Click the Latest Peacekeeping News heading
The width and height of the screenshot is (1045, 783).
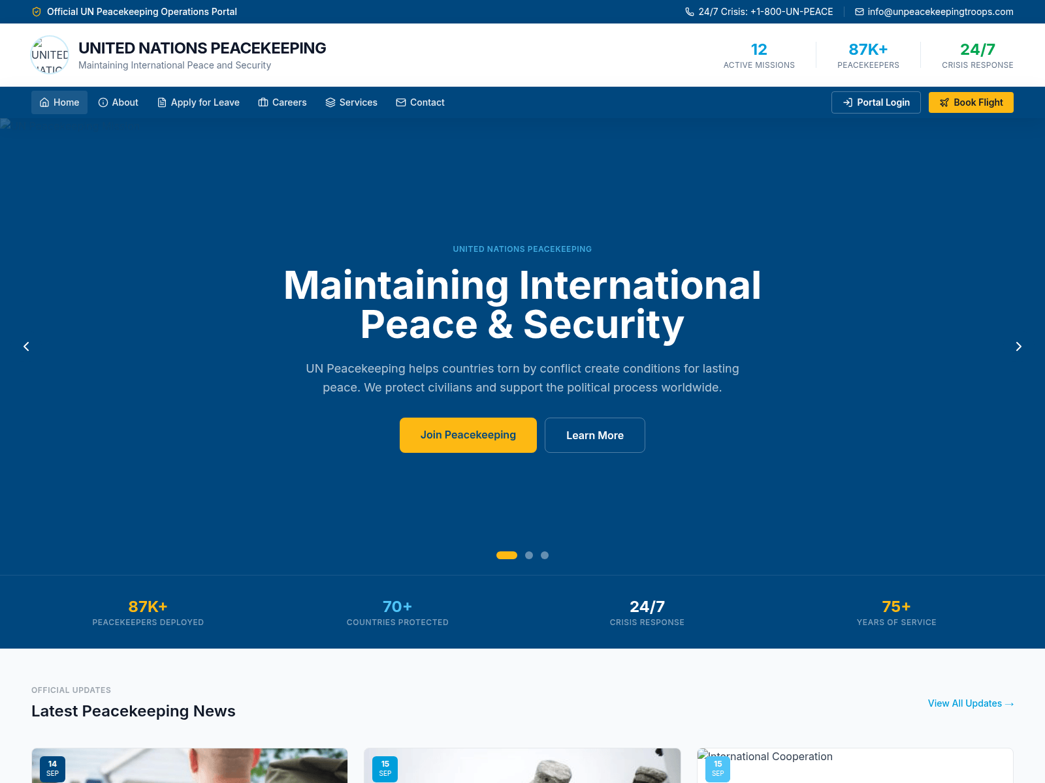click(133, 711)
